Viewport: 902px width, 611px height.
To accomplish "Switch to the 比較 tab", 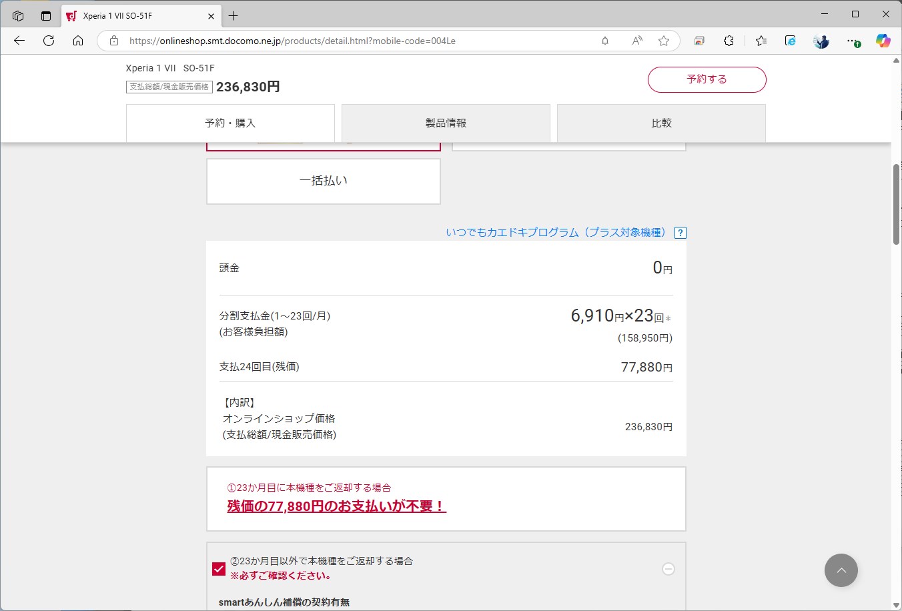I will point(661,123).
